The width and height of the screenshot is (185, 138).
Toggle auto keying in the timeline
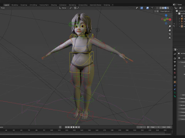tap(60, 127)
